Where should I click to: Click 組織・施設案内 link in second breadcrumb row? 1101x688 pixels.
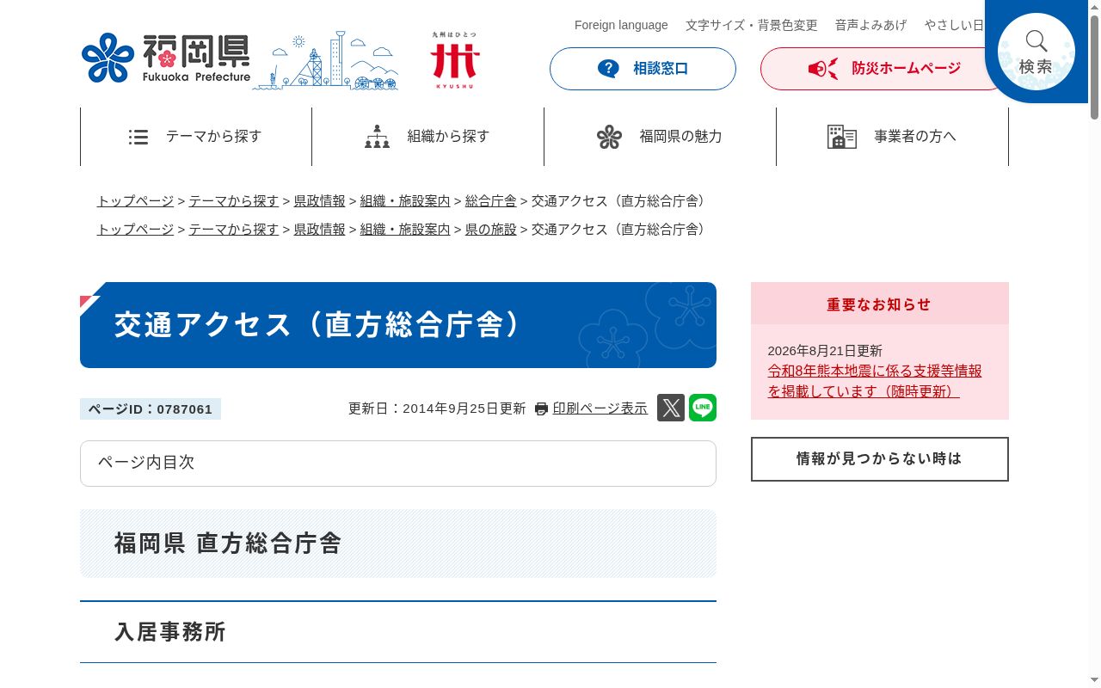point(405,230)
